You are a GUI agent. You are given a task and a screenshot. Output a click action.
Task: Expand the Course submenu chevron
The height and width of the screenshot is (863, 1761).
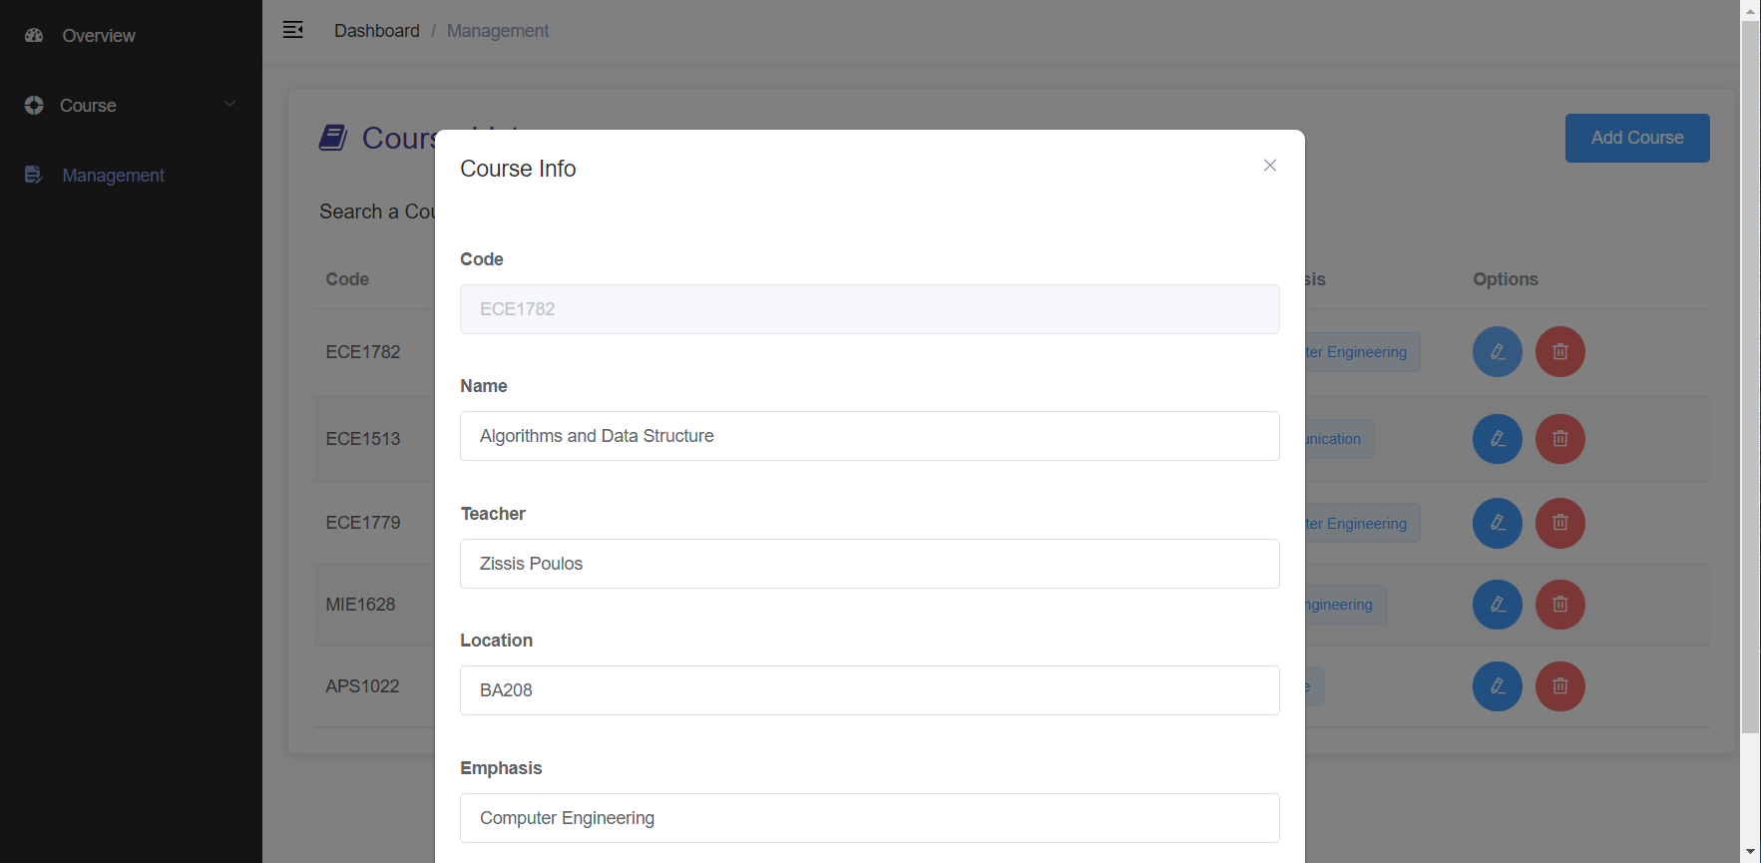pyautogui.click(x=229, y=104)
